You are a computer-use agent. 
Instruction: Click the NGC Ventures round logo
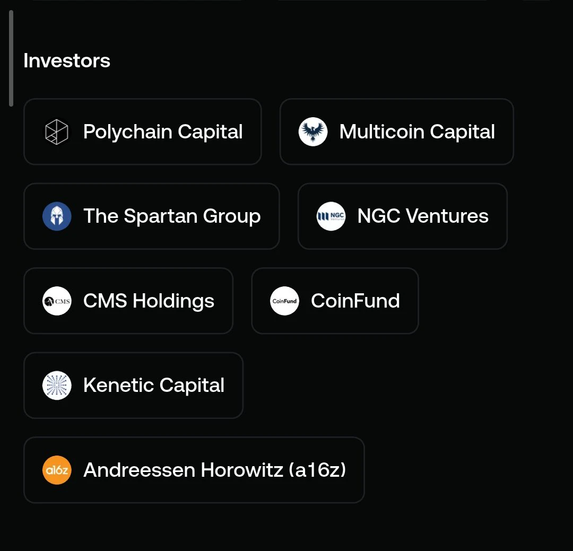point(331,216)
